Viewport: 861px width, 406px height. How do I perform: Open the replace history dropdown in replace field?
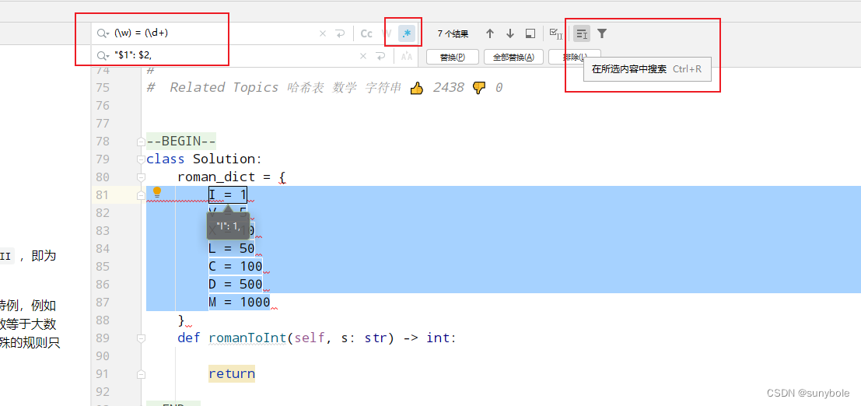(103, 55)
